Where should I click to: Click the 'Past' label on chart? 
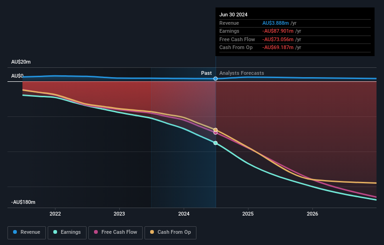(x=206, y=73)
